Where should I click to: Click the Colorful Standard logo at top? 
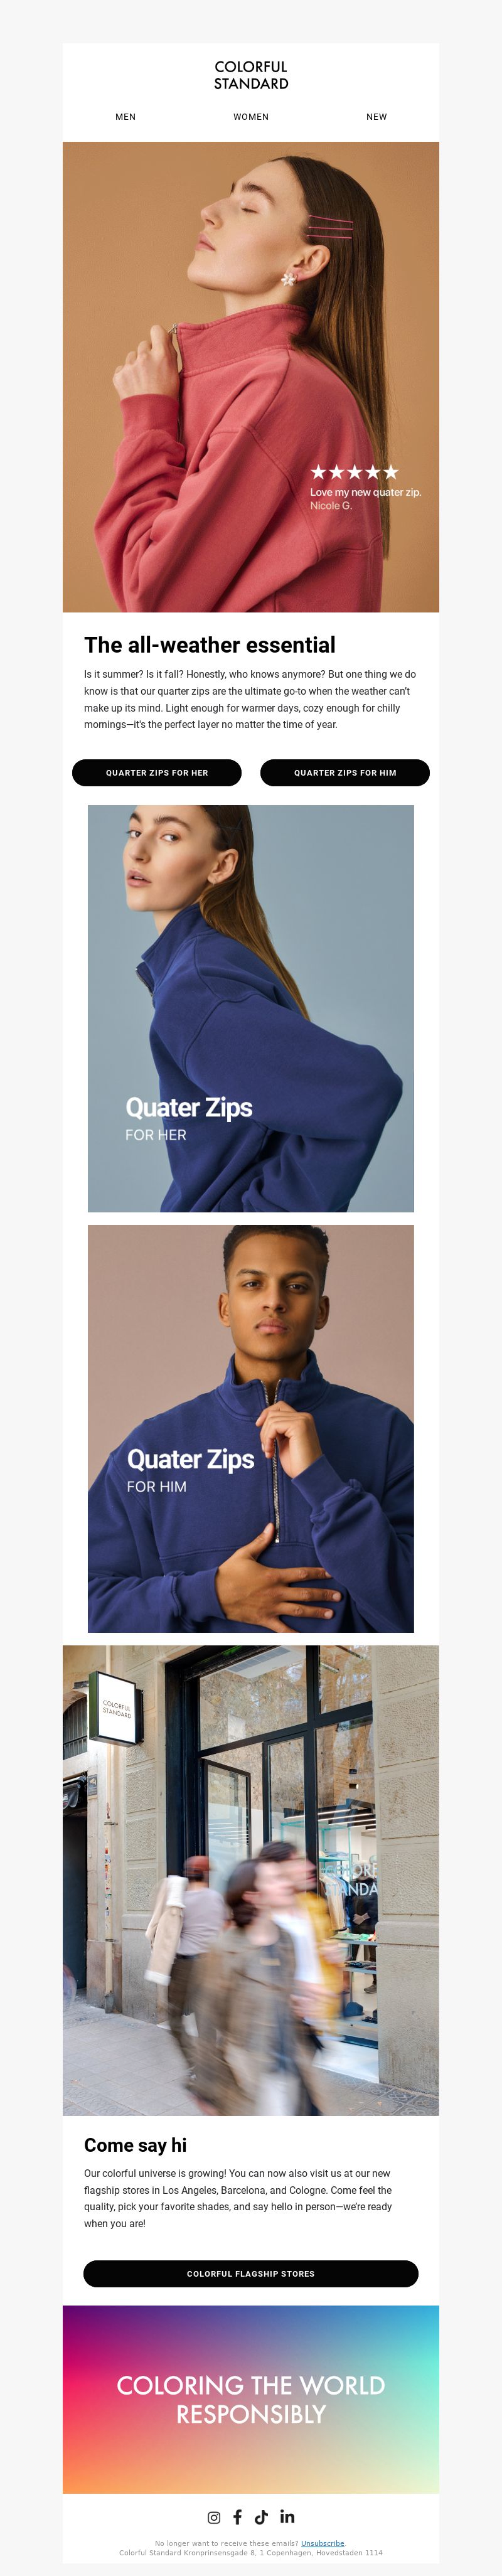point(251,75)
